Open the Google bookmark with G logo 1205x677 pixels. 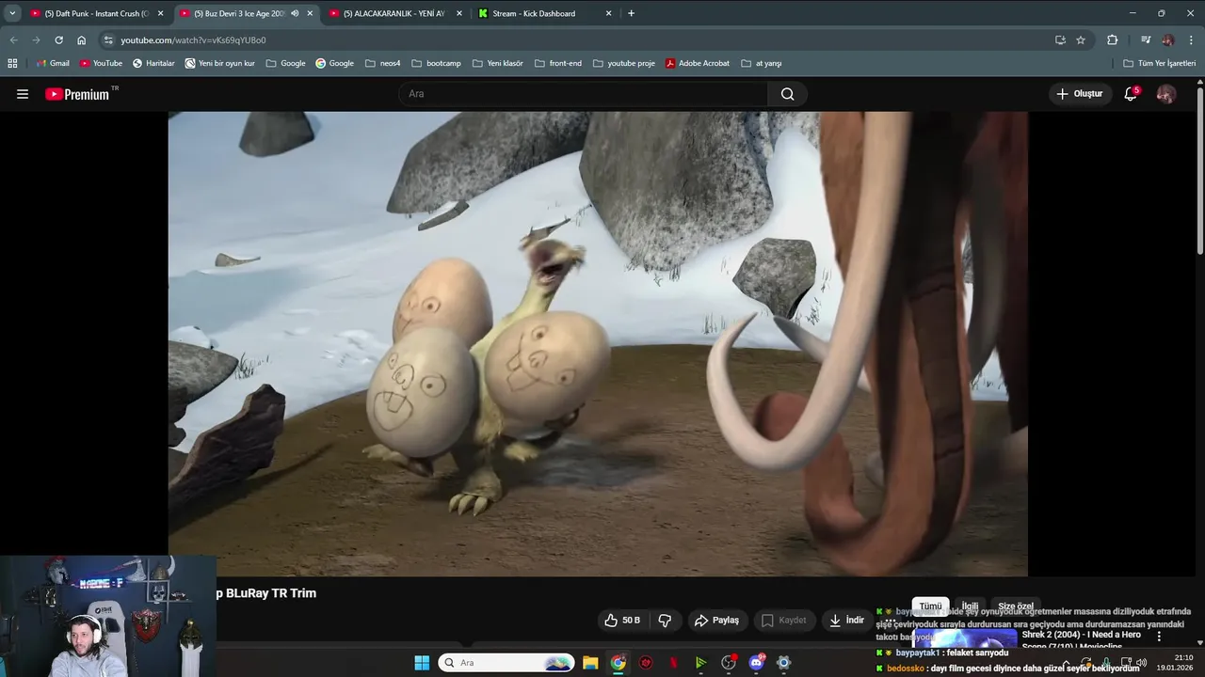(x=334, y=63)
